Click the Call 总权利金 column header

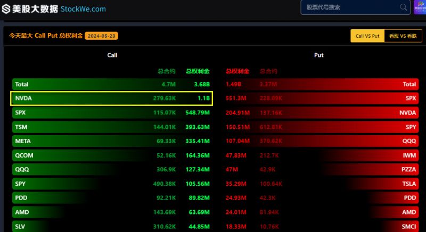coord(198,71)
